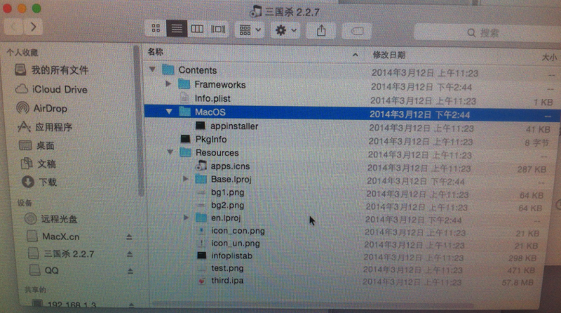561x313 pixels.
Task: Open the gear action menu
Action: [285, 30]
